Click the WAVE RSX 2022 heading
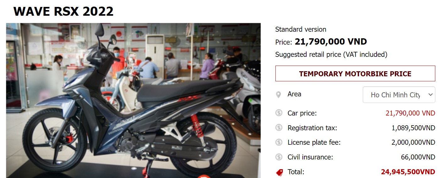This screenshot has width=446, height=178. [63, 11]
